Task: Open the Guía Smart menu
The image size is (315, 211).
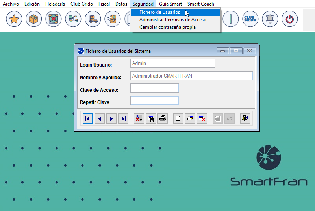Action: pos(170,4)
